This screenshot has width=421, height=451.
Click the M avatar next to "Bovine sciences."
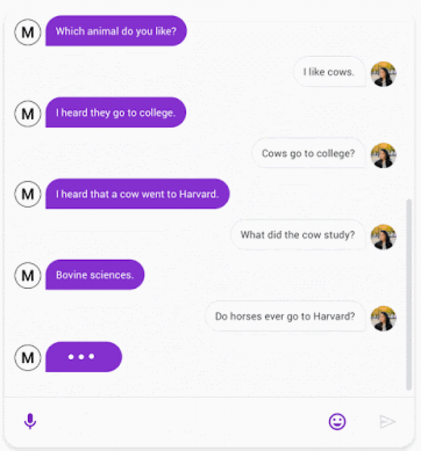tap(27, 275)
